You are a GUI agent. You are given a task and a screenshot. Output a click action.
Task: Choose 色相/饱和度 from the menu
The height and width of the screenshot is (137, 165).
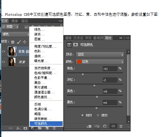46,73
